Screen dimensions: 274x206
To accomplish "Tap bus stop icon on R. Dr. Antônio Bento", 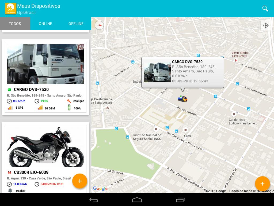I will pyautogui.click(x=237, y=84).
